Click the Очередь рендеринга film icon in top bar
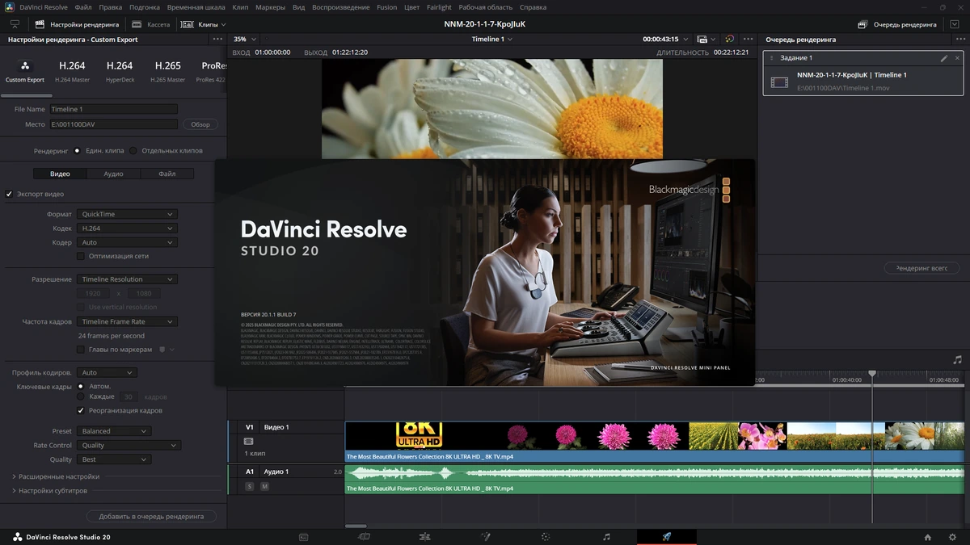 [862, 24]
